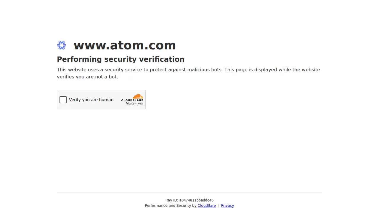
Task: Open Privacy link inside the Cloudflare widget
Action: (130, 104)
